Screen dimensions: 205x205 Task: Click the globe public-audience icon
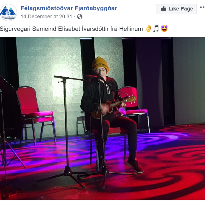[x=80, y=17]
